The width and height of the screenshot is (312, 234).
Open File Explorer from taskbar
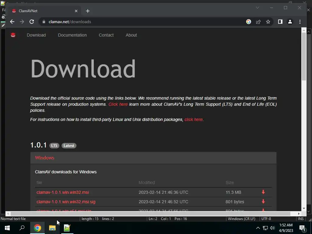[x=52, y=228]
